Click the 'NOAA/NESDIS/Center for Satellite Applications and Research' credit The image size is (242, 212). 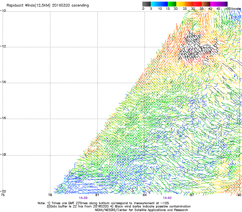pos(141,210)
